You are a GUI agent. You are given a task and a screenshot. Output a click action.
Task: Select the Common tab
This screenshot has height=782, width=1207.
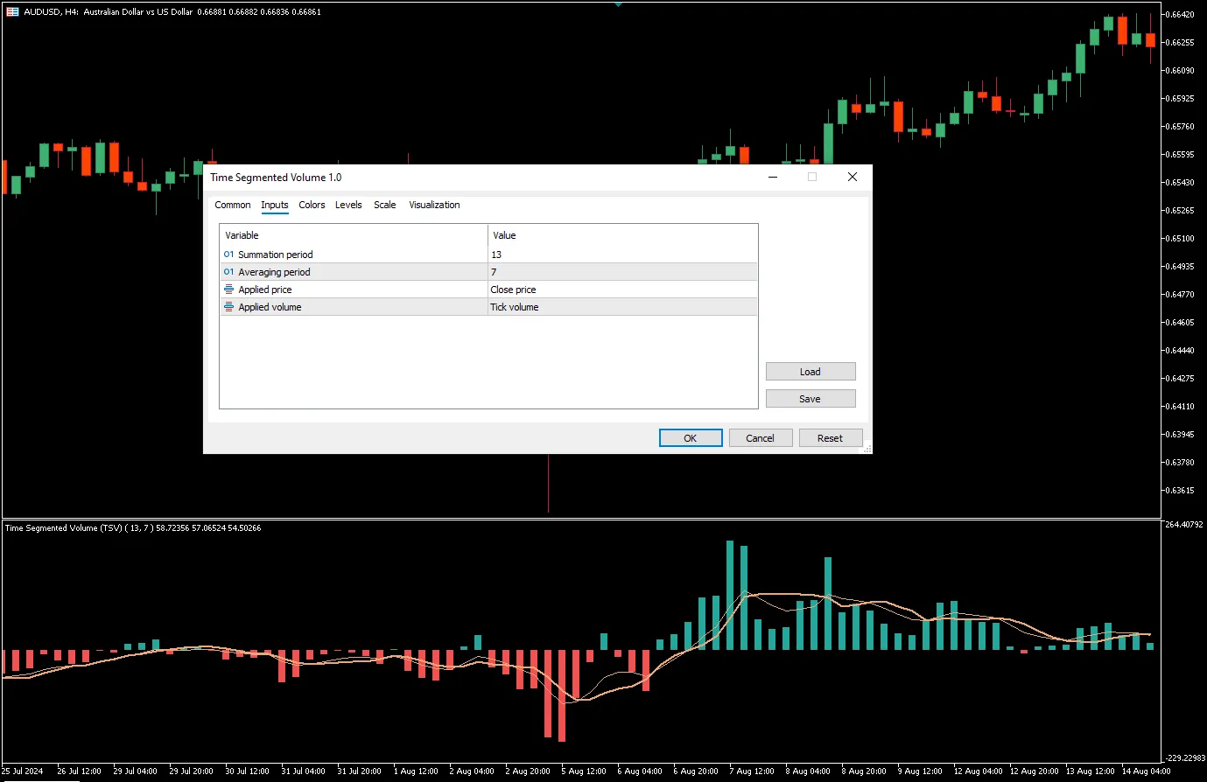pyautogui.click(x=233, y=205)
